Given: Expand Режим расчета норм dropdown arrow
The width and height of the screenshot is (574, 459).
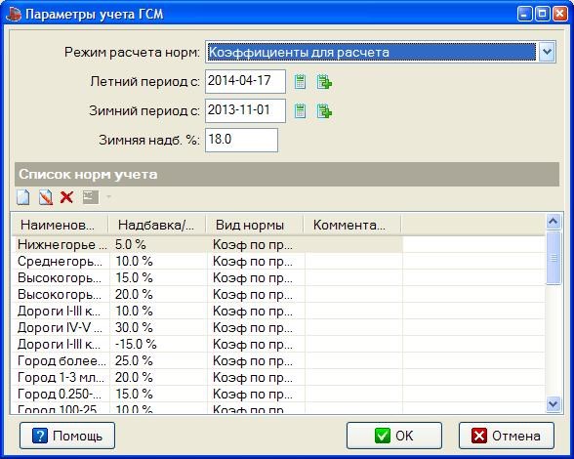Looking at the screenshot, I should pos(547,52).
